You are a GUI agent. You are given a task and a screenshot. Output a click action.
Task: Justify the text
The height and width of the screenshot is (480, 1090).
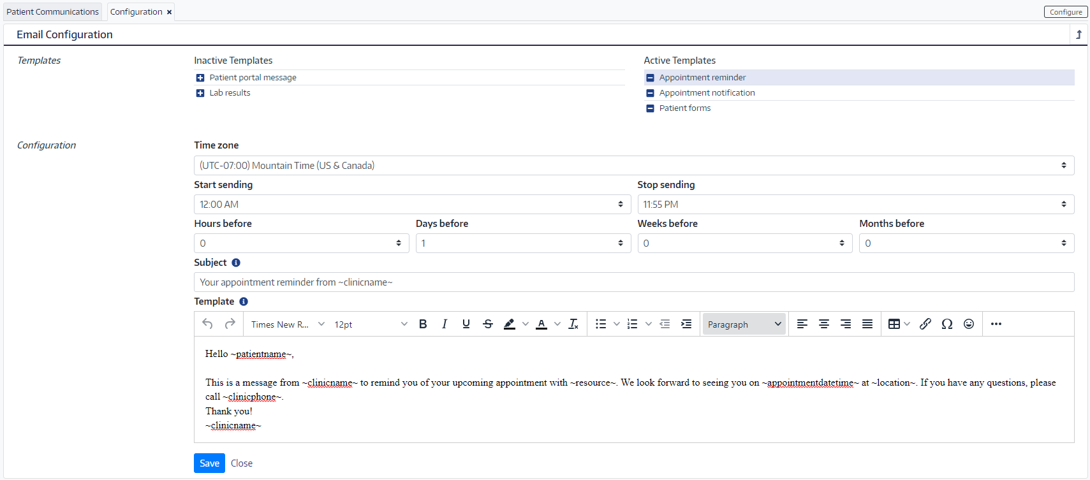pyautogui.click(x=867, y=324)
